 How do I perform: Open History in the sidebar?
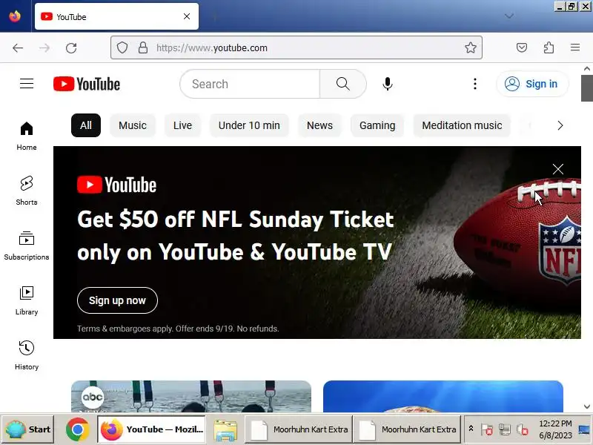(x=27, y=355)
